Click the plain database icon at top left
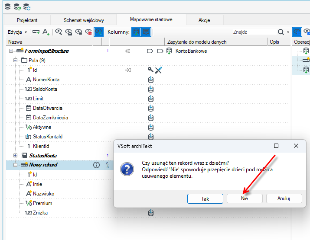 [x=7, y=6]
